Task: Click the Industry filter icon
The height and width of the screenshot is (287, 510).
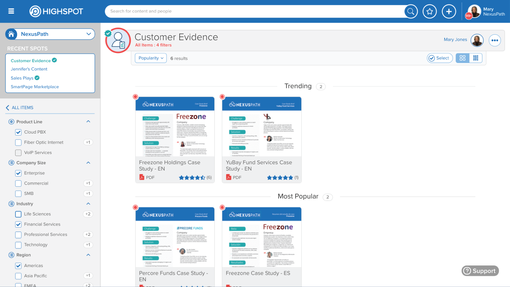Action: pyautogui.click(x=11, y=204)
